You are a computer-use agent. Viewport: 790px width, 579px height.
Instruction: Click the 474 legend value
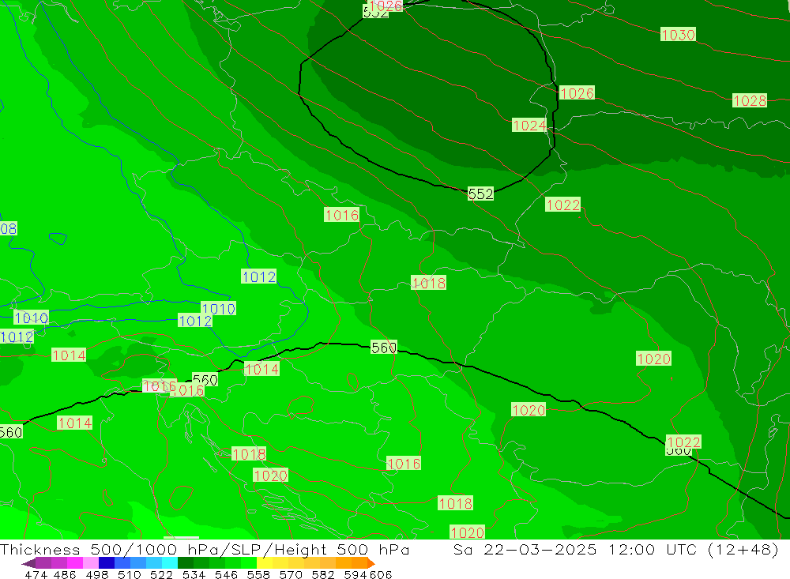point(36,574)
